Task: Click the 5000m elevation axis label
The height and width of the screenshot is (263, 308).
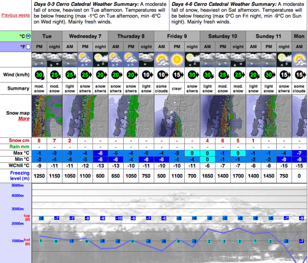Action: (18, 186)
